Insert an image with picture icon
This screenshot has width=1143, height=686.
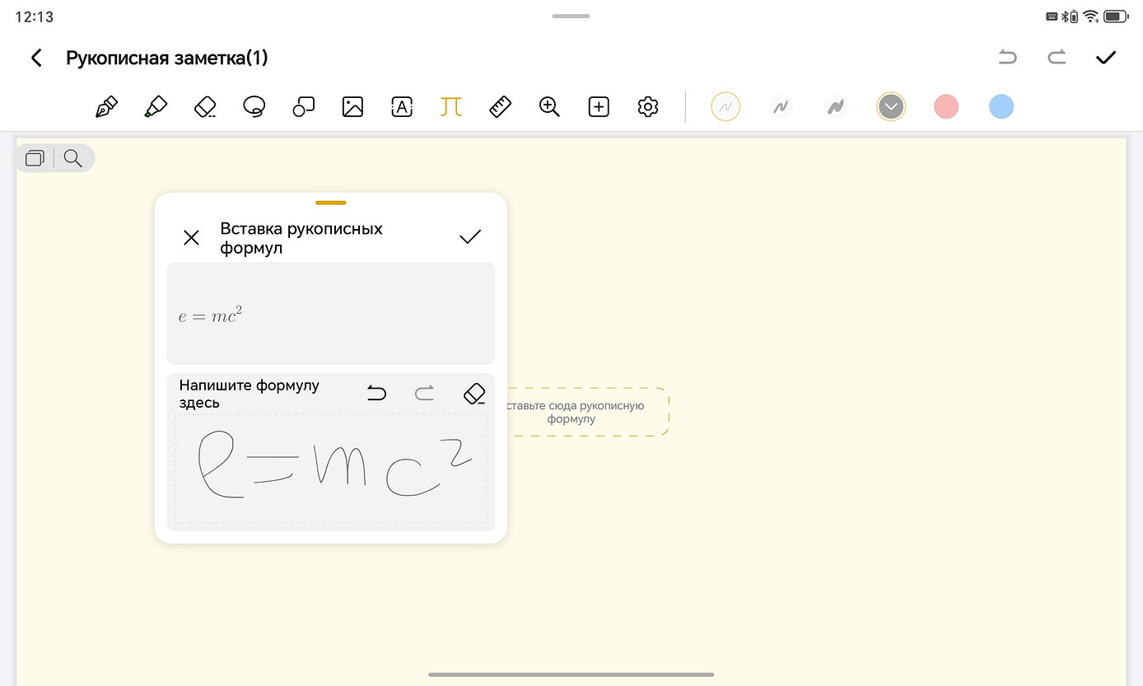click(352, 107)
